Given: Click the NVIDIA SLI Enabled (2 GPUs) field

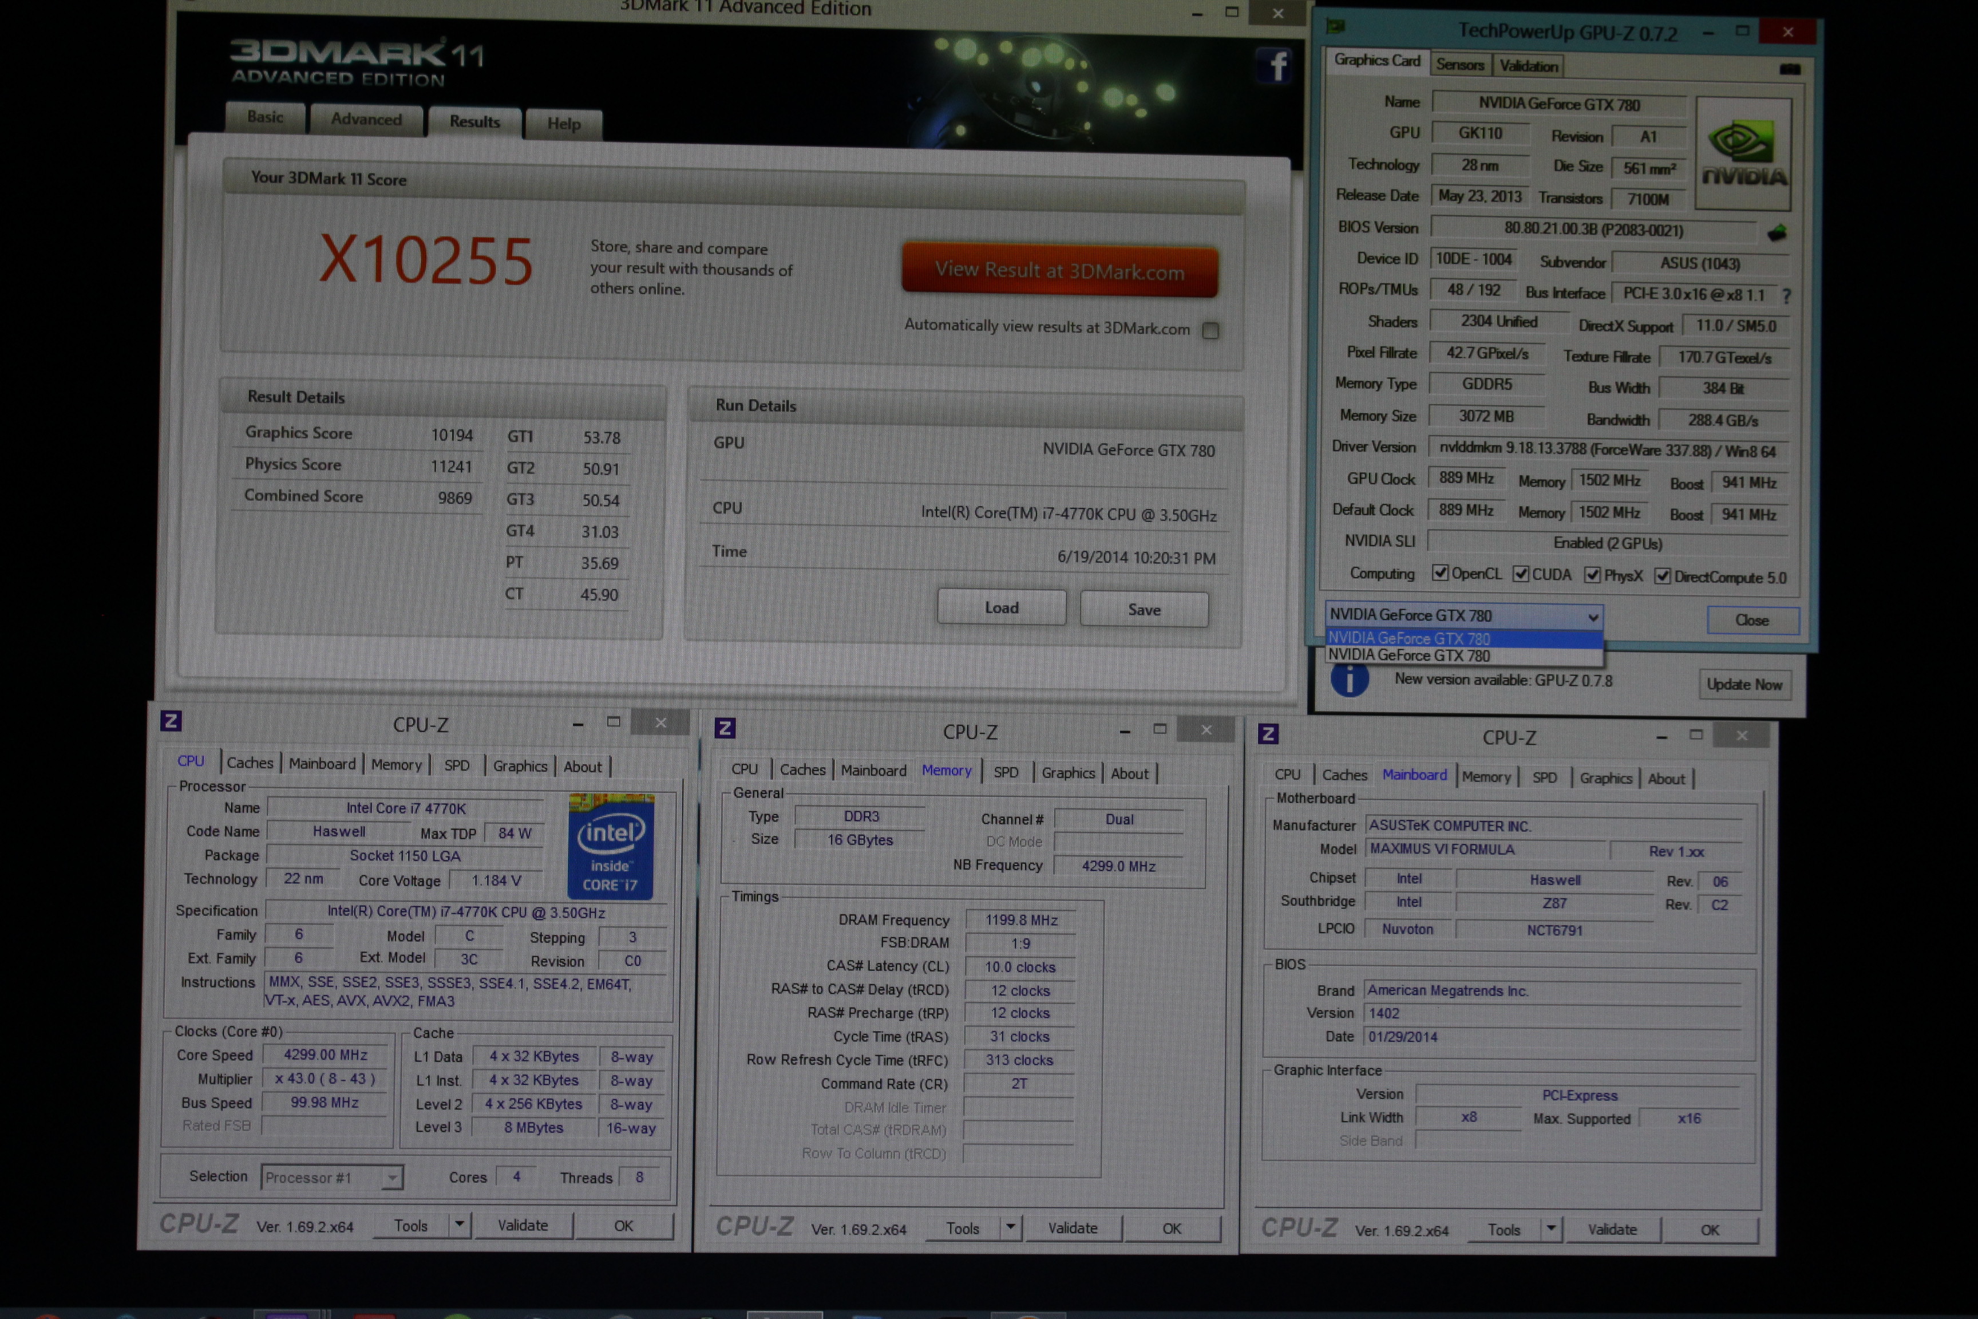Looking at the screenshot, I should pyautogui.click(x=1608, y=543).
